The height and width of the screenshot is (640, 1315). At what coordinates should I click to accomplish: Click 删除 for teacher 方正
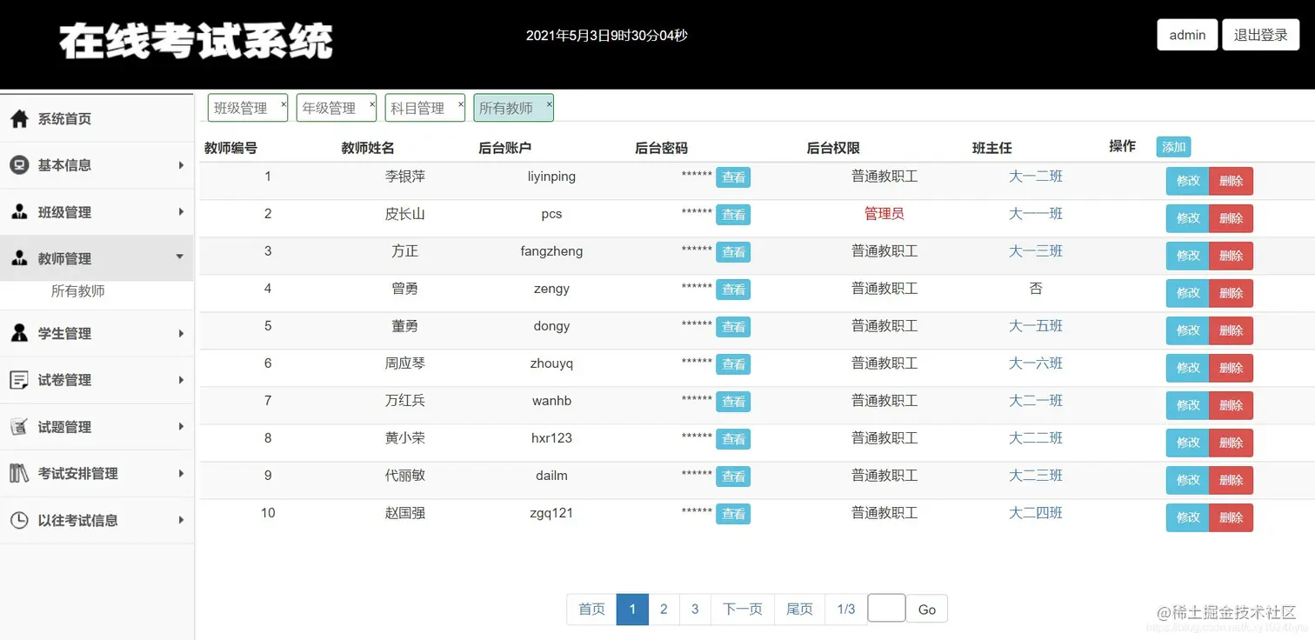1231,256
